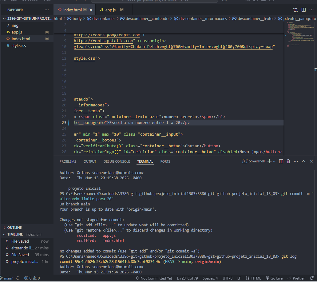Viewport: 317px width, 282px height.
Task: Click line number 23 in gutter
Action: pos(64,122)
